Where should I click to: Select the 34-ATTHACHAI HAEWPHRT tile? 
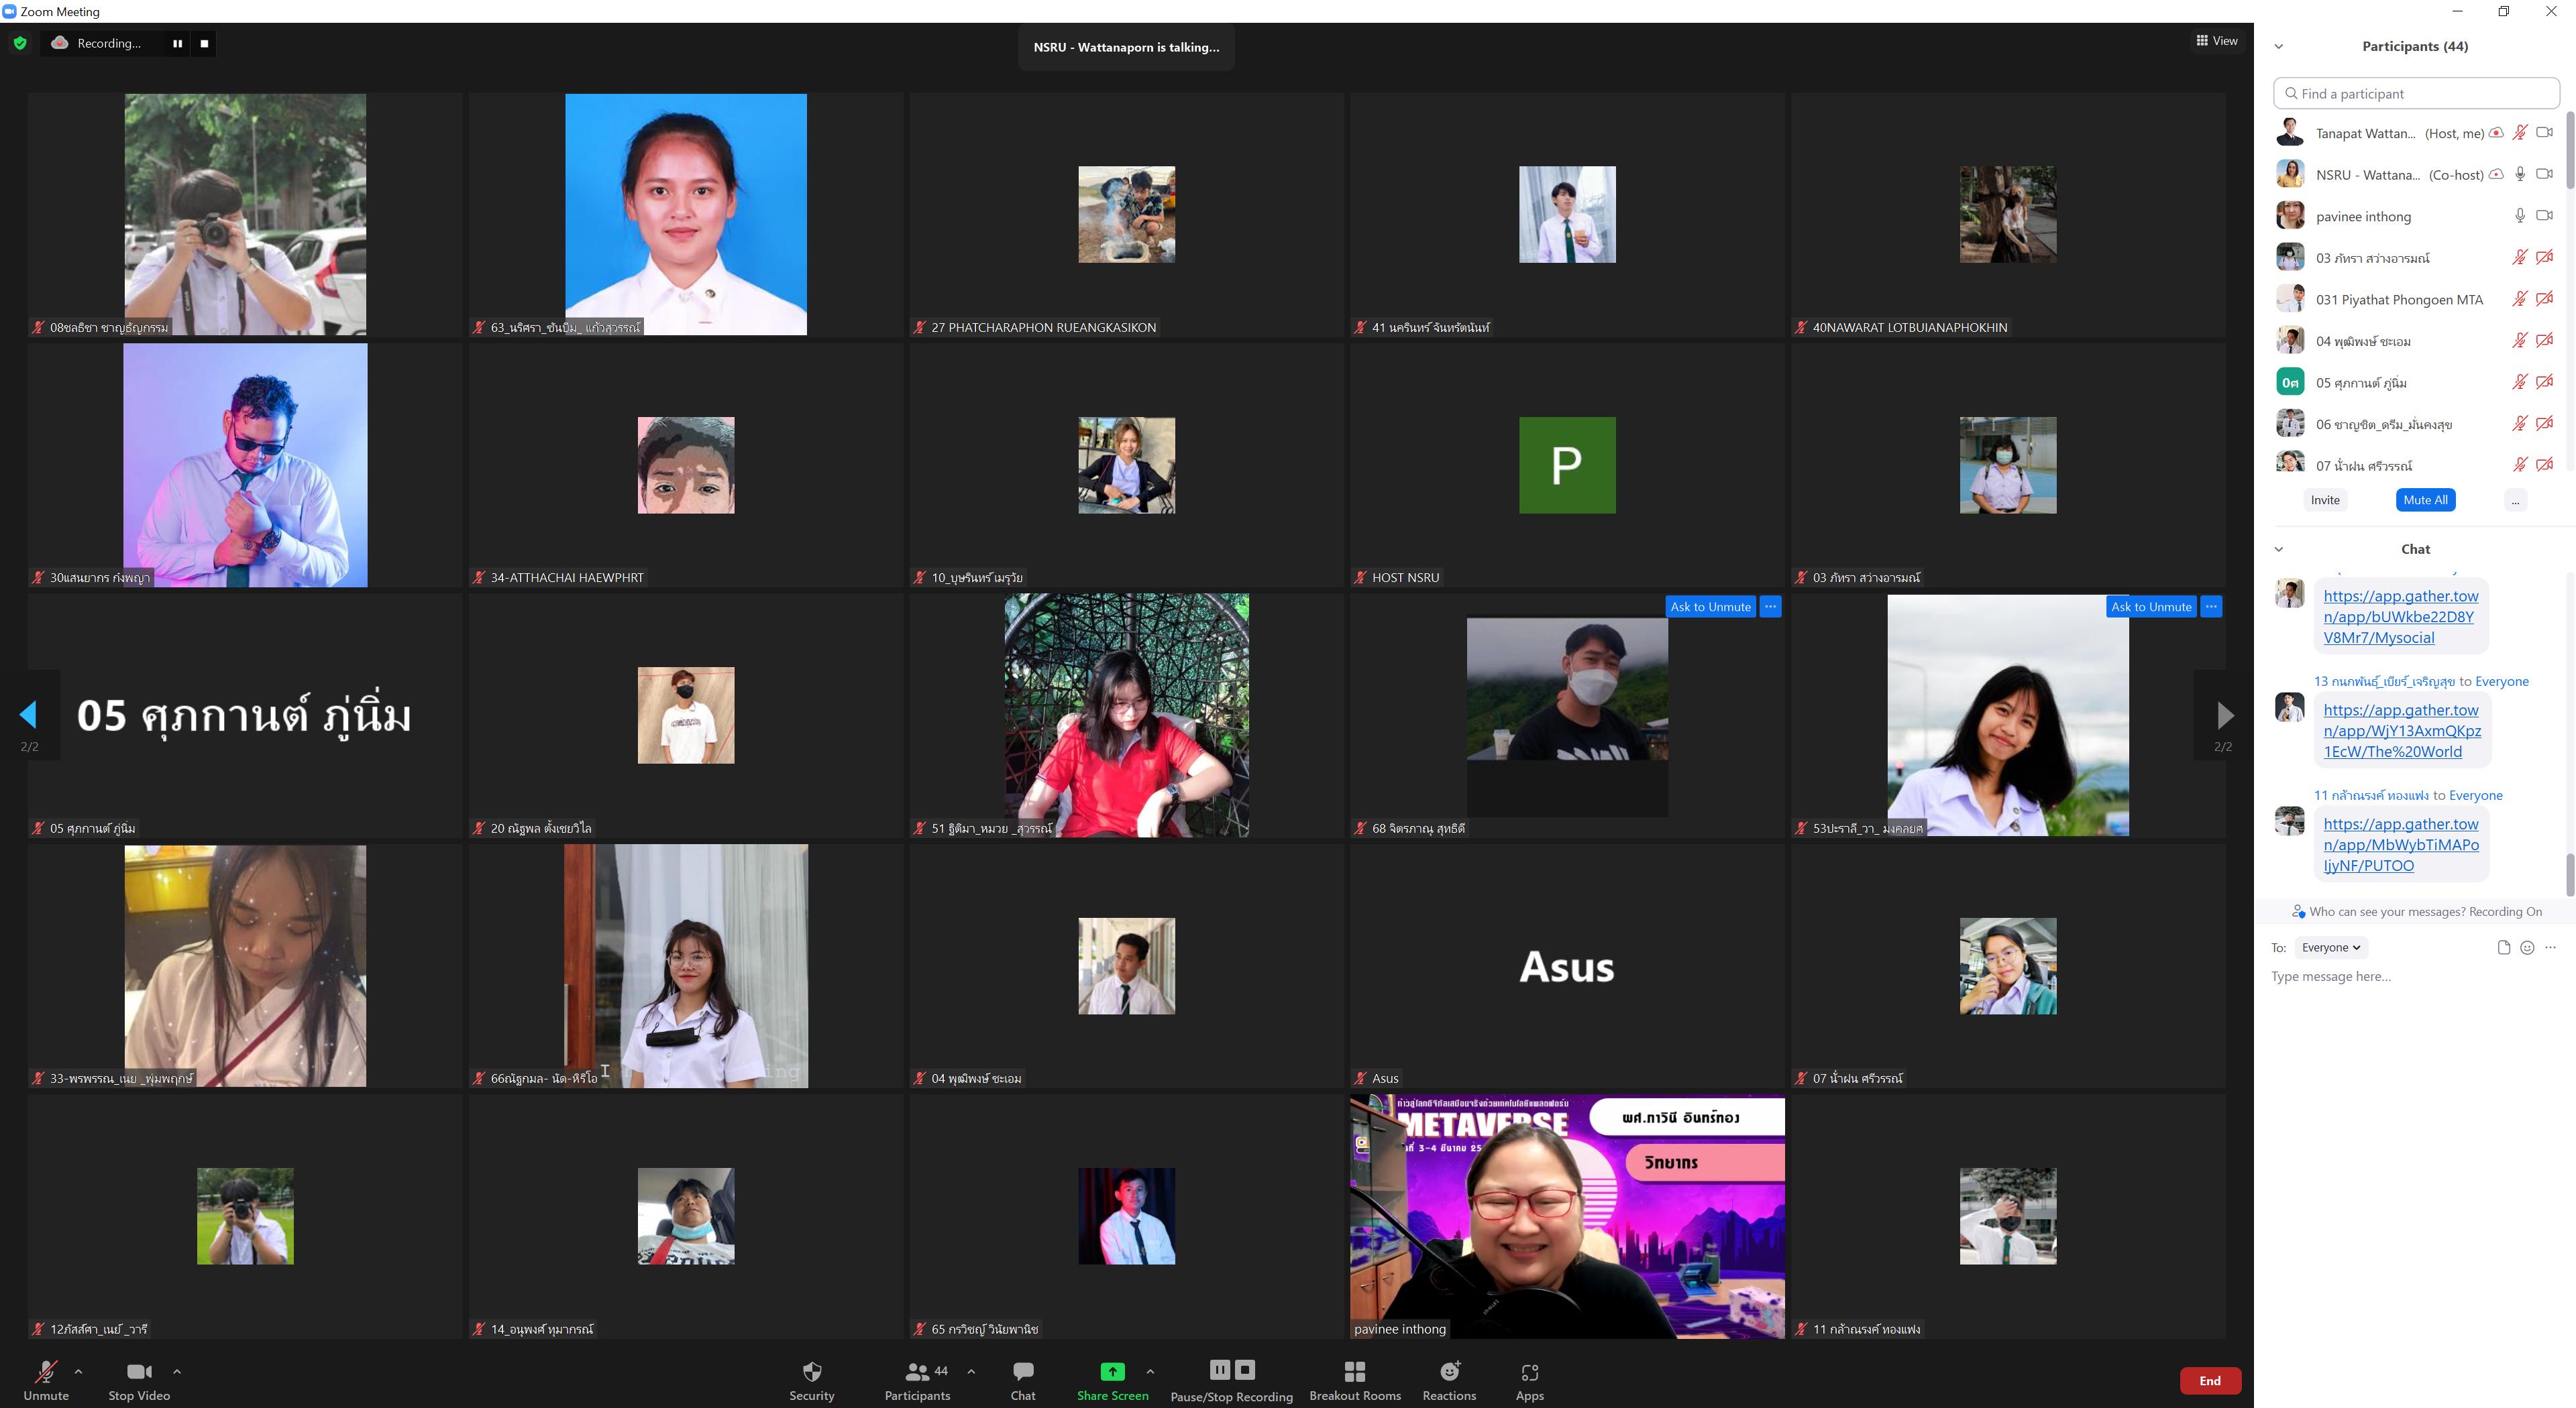[x=686, y=466]
